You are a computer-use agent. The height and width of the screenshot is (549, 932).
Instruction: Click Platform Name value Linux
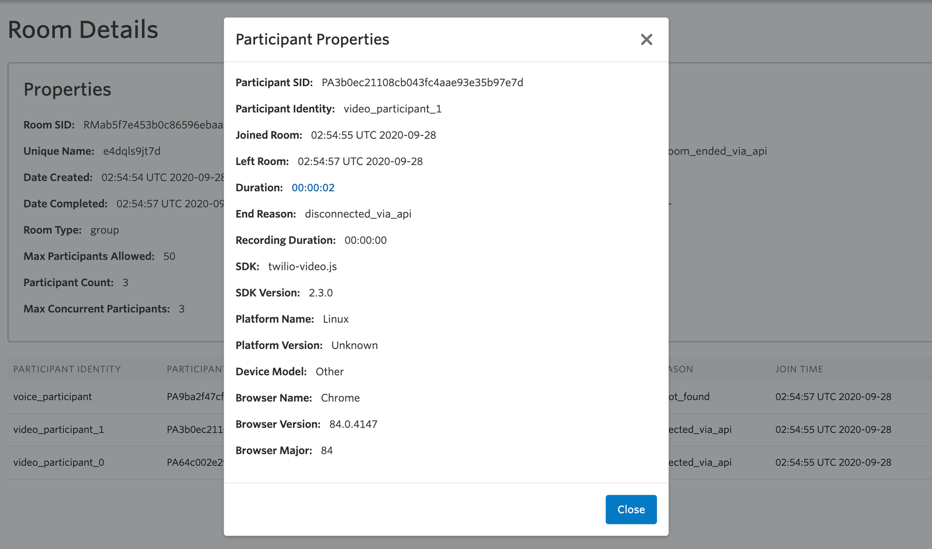pyautogui.click(x=336, y=319)
